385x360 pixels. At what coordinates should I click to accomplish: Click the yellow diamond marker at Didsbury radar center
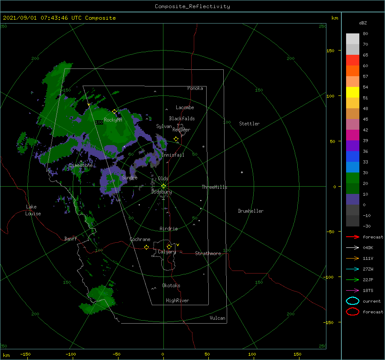[163, 186]
